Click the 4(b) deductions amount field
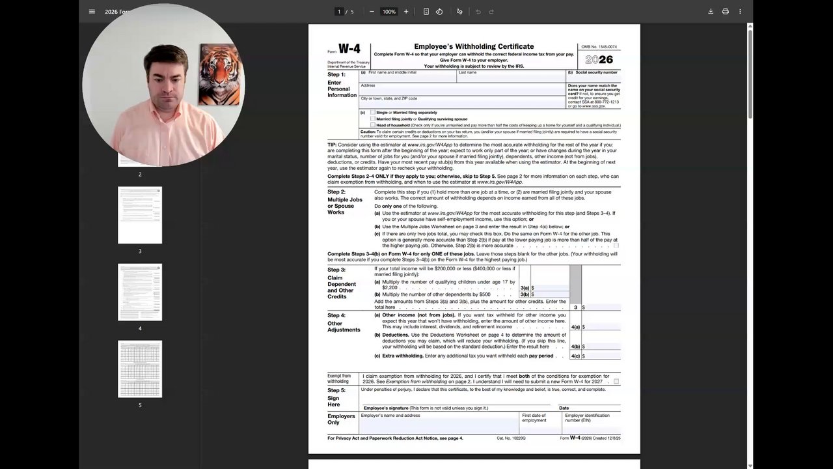Image resolution: width=833 pixels, height=469 pixels. [x=601, y=347]
